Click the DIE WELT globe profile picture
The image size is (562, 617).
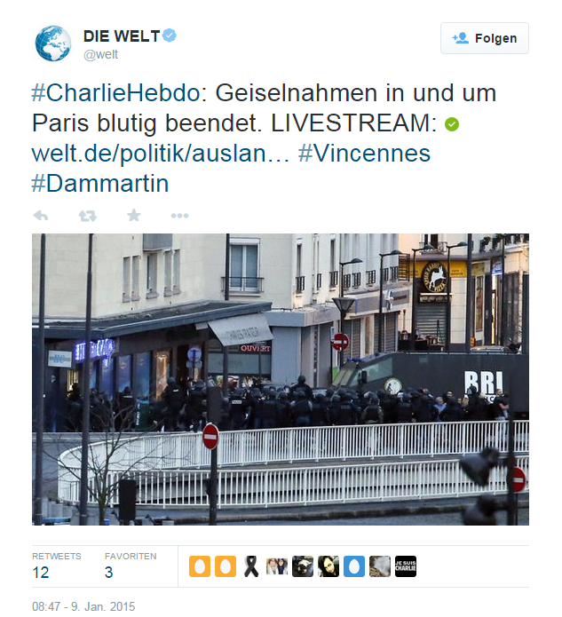click(x=53, y=44)
